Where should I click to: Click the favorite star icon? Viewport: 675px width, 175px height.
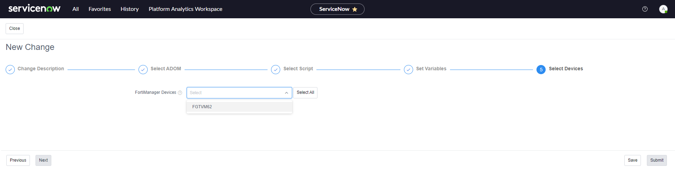pyautogui.click(x=355, y=9)
